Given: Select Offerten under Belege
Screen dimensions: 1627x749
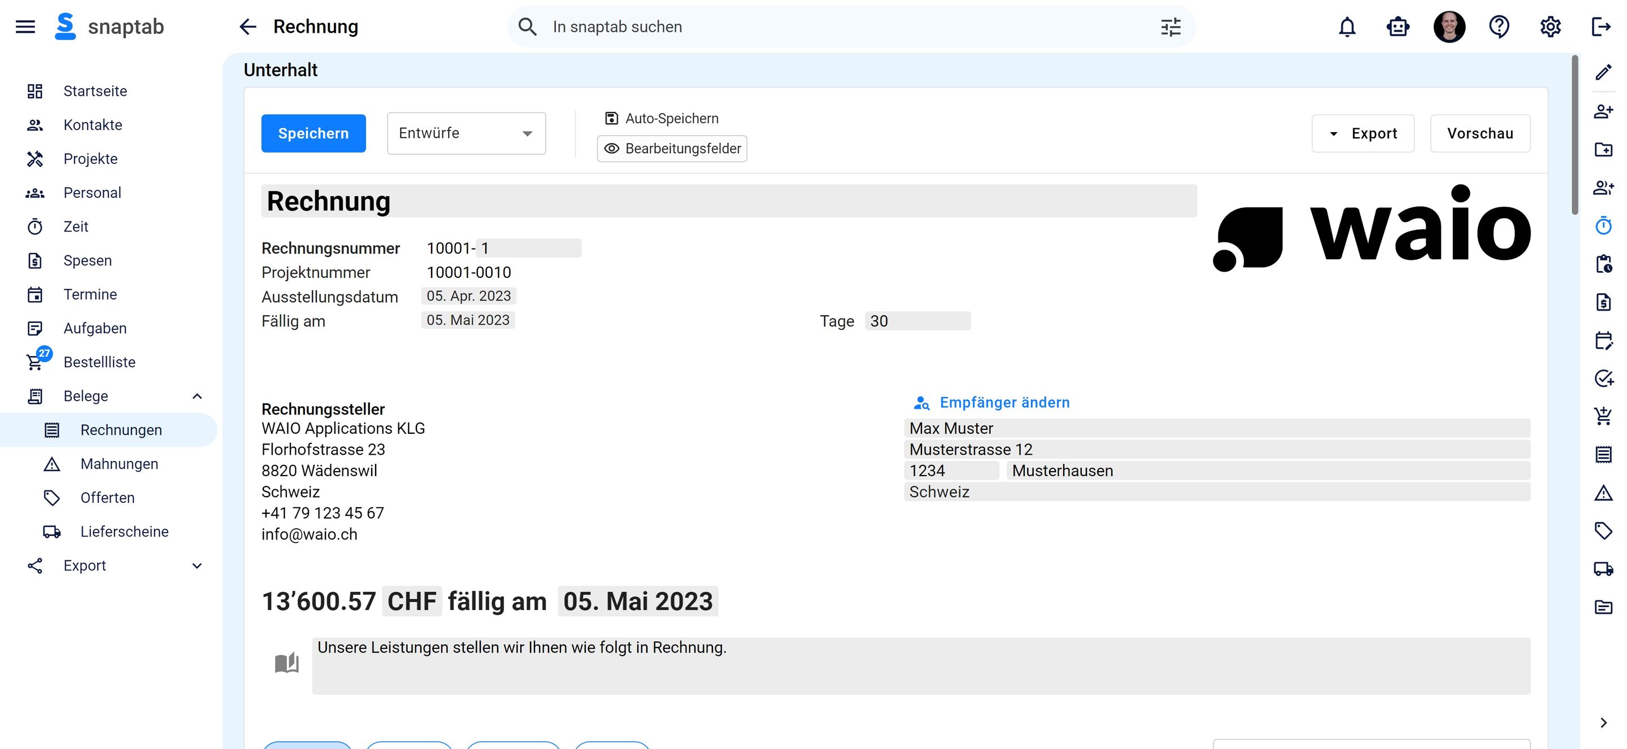Looking at the screenshot, I should coord(108,498).
